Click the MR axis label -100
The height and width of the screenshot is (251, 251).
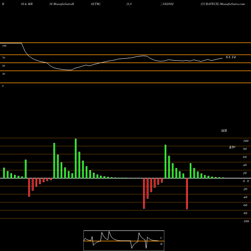click(246, 221)
